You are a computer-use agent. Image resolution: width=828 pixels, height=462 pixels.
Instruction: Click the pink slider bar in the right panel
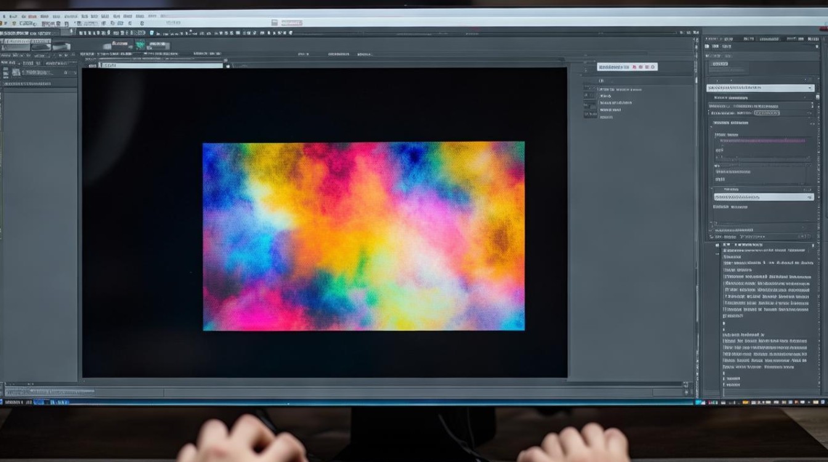762,140
